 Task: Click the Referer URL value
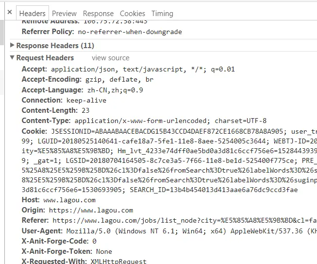(x=185, y=220)
